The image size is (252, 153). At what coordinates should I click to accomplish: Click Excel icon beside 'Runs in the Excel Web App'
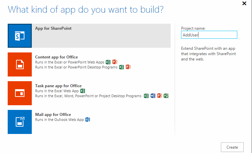pyautogui.click(x=83, y=91)
